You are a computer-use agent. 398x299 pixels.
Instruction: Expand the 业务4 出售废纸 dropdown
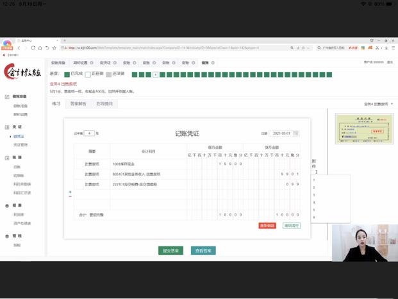[x=378, y=104]
